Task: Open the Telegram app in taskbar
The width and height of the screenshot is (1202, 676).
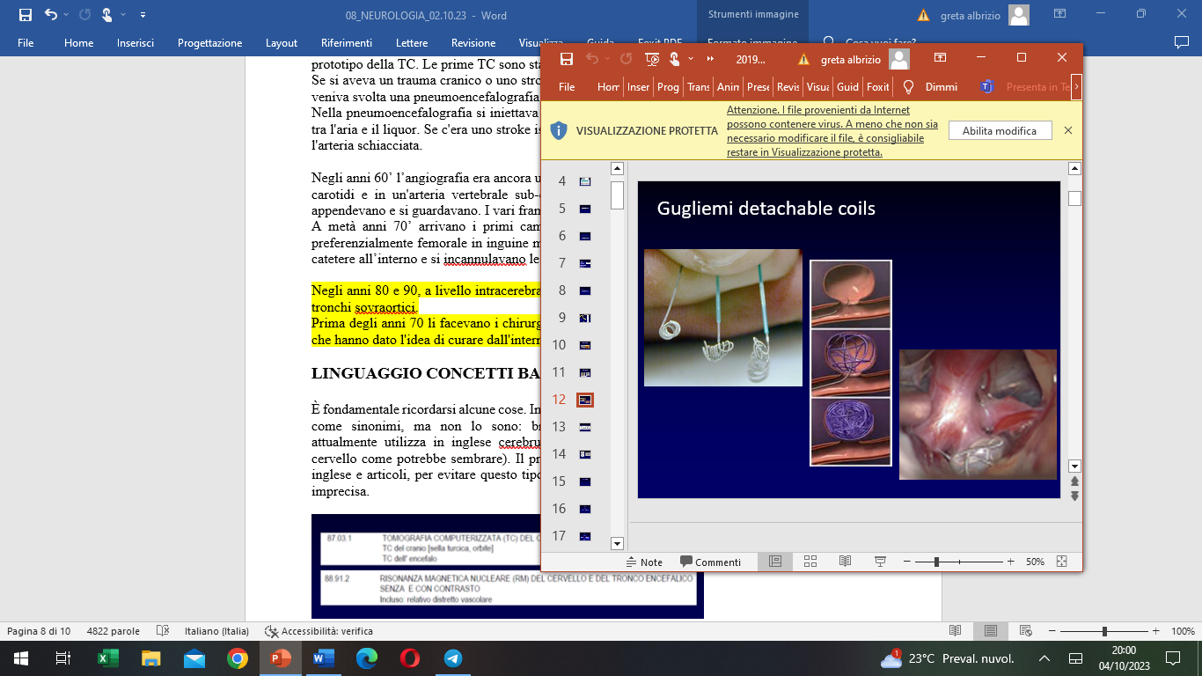Action: point(453,658)
